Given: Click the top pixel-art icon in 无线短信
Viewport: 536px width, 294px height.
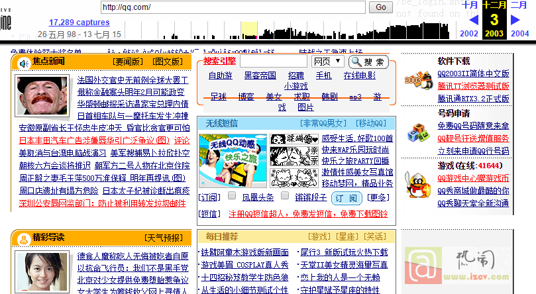Looking at the screenshot, I should pos(294,139).
